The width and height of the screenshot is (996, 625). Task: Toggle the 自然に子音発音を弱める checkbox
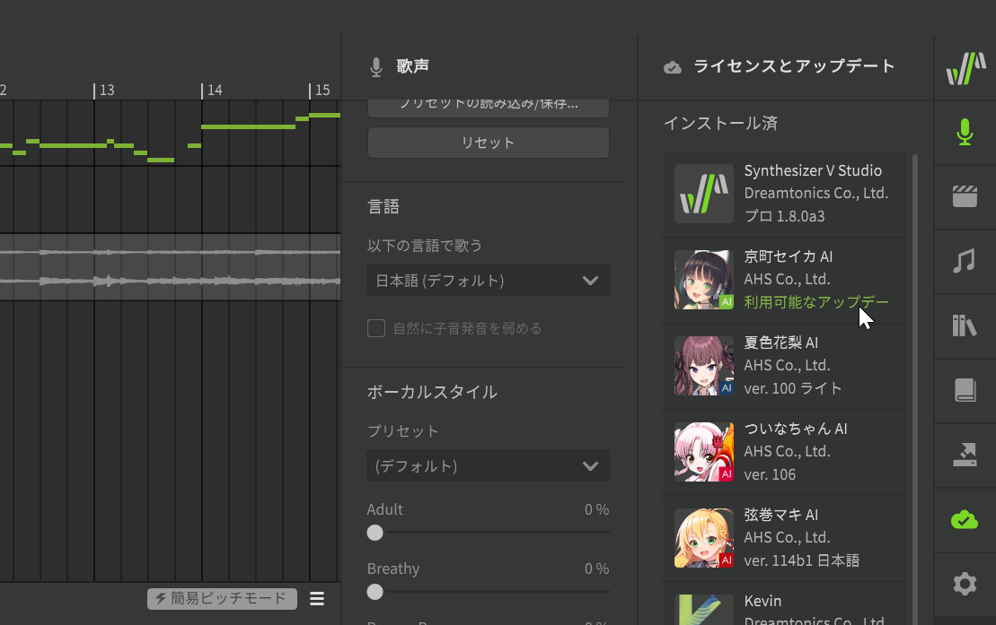point(376,328)
